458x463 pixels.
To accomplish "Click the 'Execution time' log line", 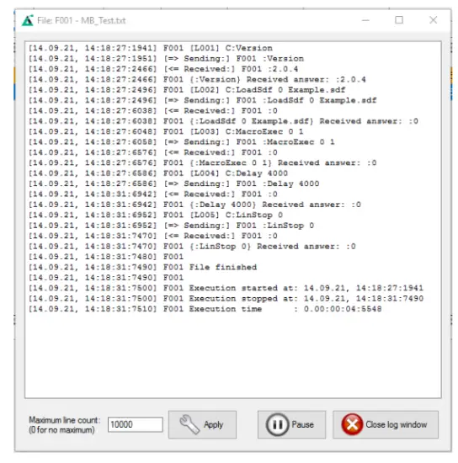I will [205, 309].
